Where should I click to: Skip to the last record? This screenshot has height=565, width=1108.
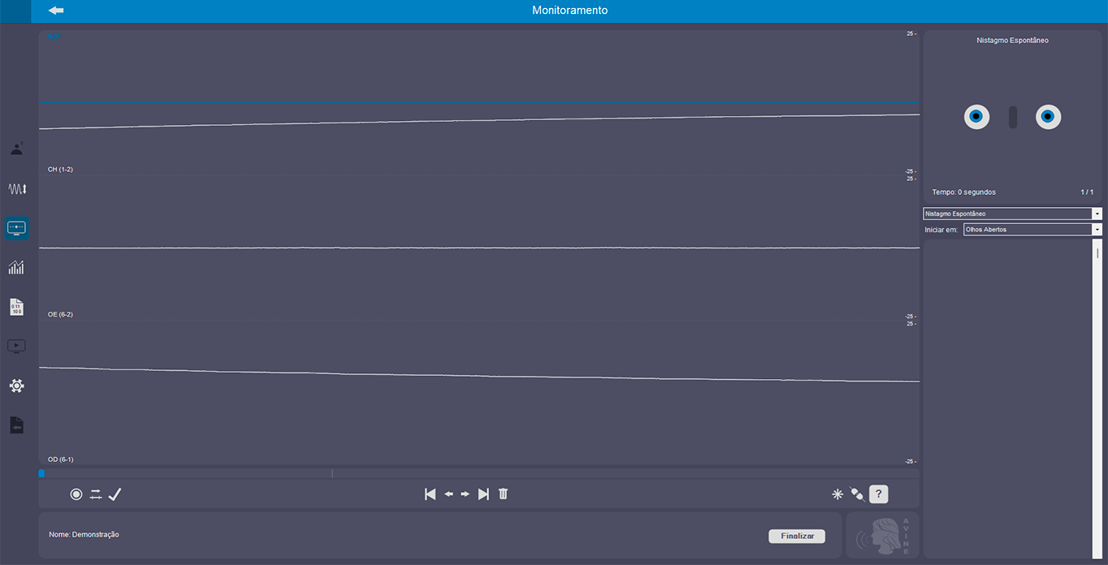click(483, 494)
